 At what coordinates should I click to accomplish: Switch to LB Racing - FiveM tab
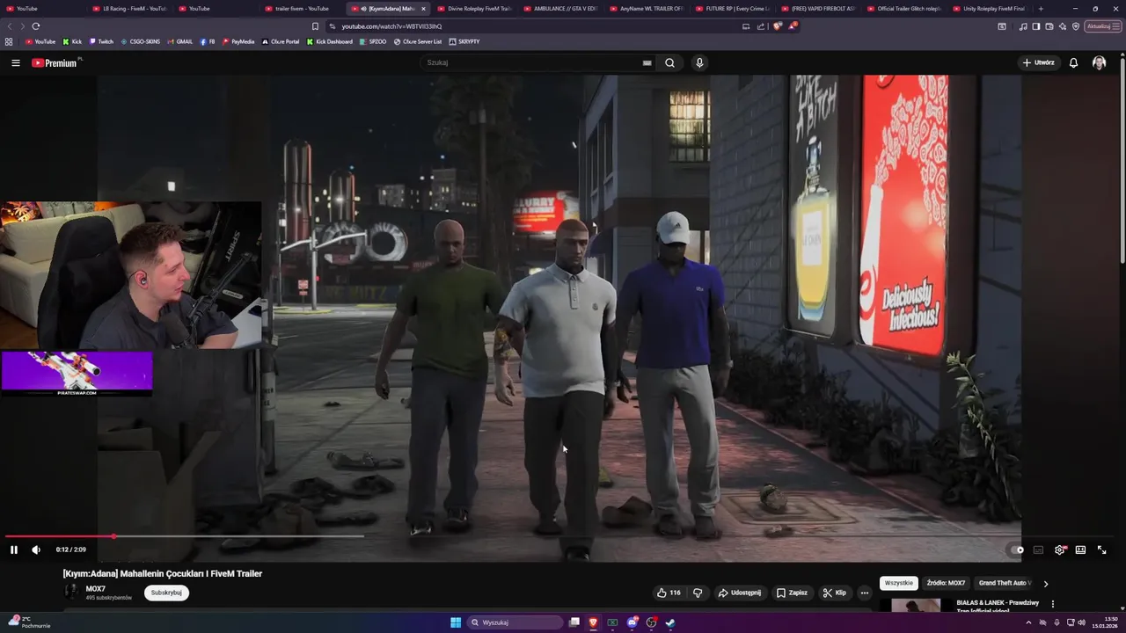tap(129, 9)
